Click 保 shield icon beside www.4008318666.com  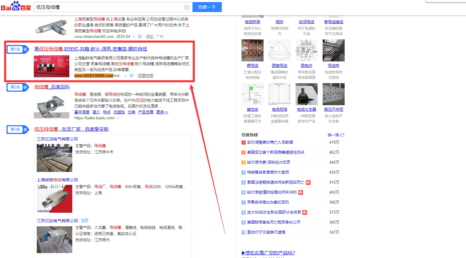[x=132, y=76]
